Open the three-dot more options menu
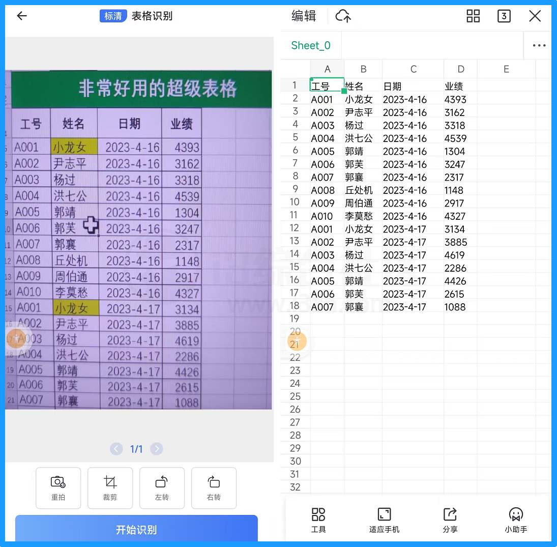Screen dimensions: 557x547 (x=539, y=45)
